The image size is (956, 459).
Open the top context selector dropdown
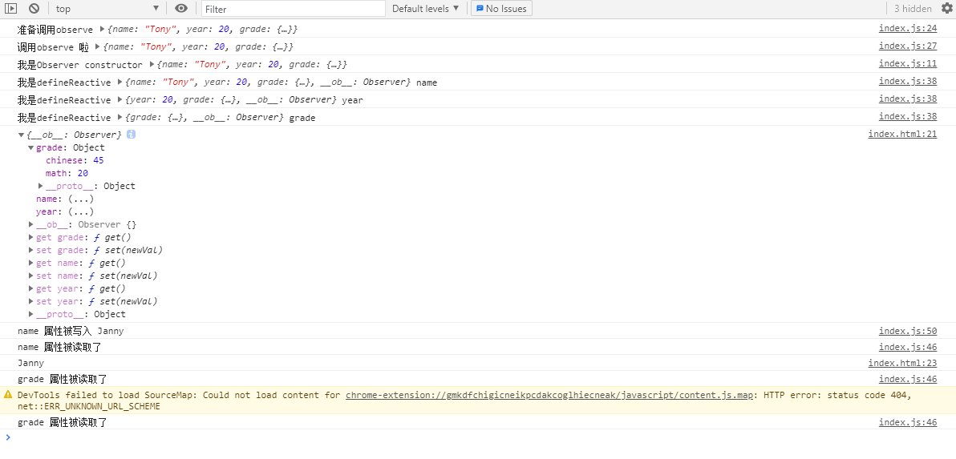pyautogui.click(x=107, y=9)
